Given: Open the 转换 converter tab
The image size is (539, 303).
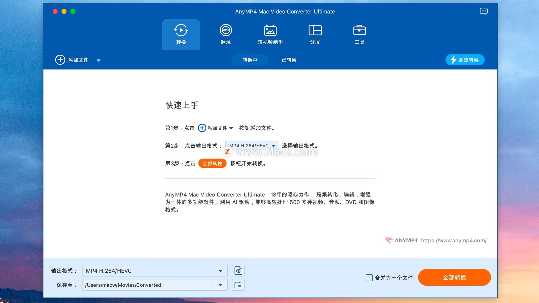Looking at the screenshot, I should 181,35.
